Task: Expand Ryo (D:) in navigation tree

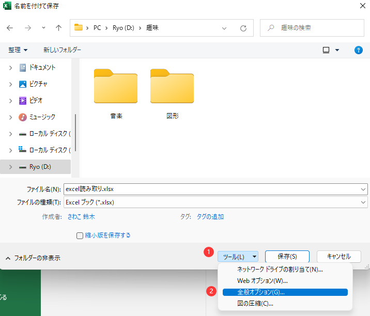Action: click(10, 167)
